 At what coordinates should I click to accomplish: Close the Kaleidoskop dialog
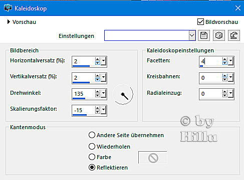tap(238, 8)
